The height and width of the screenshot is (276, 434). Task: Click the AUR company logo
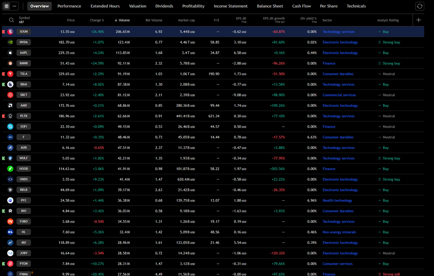(10, 148)
